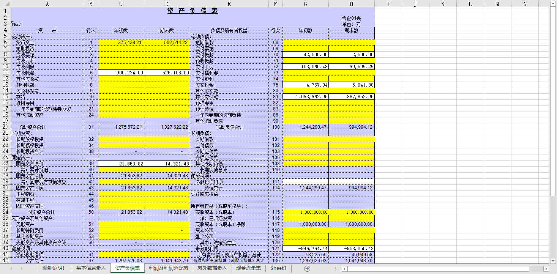The width and height of the screenshot is (557, 274).
Task: Click the #REF! error cell
Action: pyautogui.click(x=47, y=24)
